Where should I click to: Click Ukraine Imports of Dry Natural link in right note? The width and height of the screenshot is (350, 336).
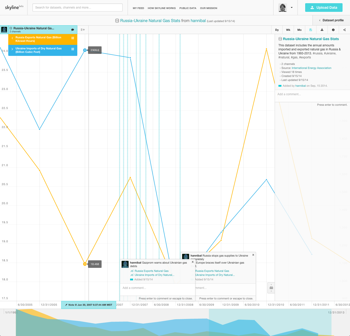tap(215, 275)
